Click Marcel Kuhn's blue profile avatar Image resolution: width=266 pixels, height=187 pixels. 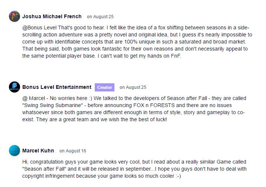(14, 151)
